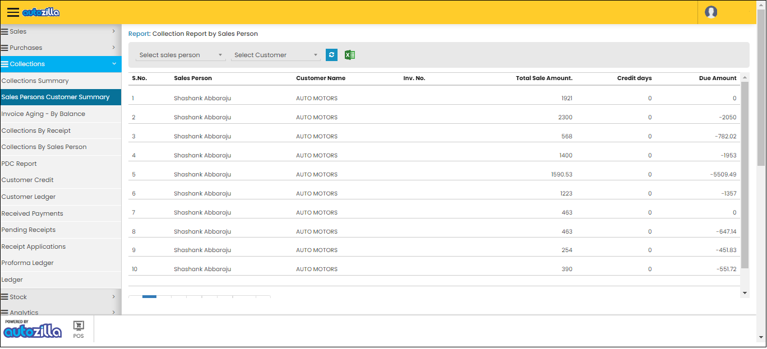Sort by Due Amount column header
Viewport: 767px width, 349px height.
[x=718, y=78]
